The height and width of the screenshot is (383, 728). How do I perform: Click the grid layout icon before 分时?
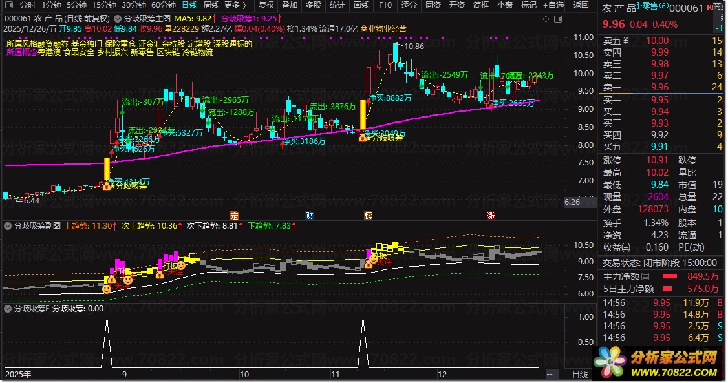(x=9, y=5)
